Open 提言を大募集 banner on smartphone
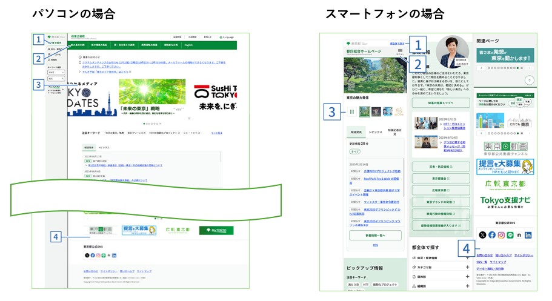This screenshot has height=301, width=552. (x=505, y=167)
